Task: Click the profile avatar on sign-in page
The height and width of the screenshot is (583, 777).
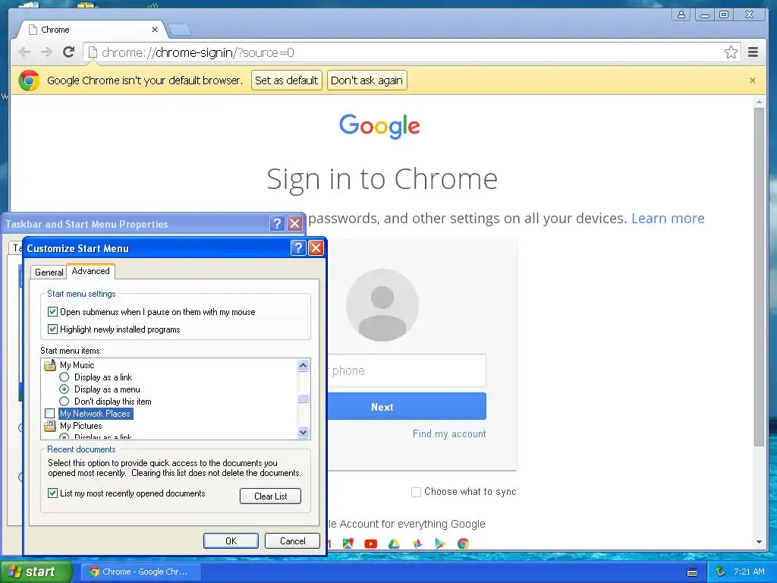Action: click(x=382, y=305)
